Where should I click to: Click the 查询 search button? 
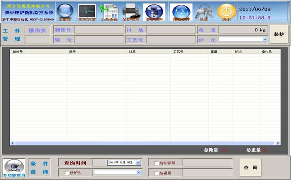[250, 167]
